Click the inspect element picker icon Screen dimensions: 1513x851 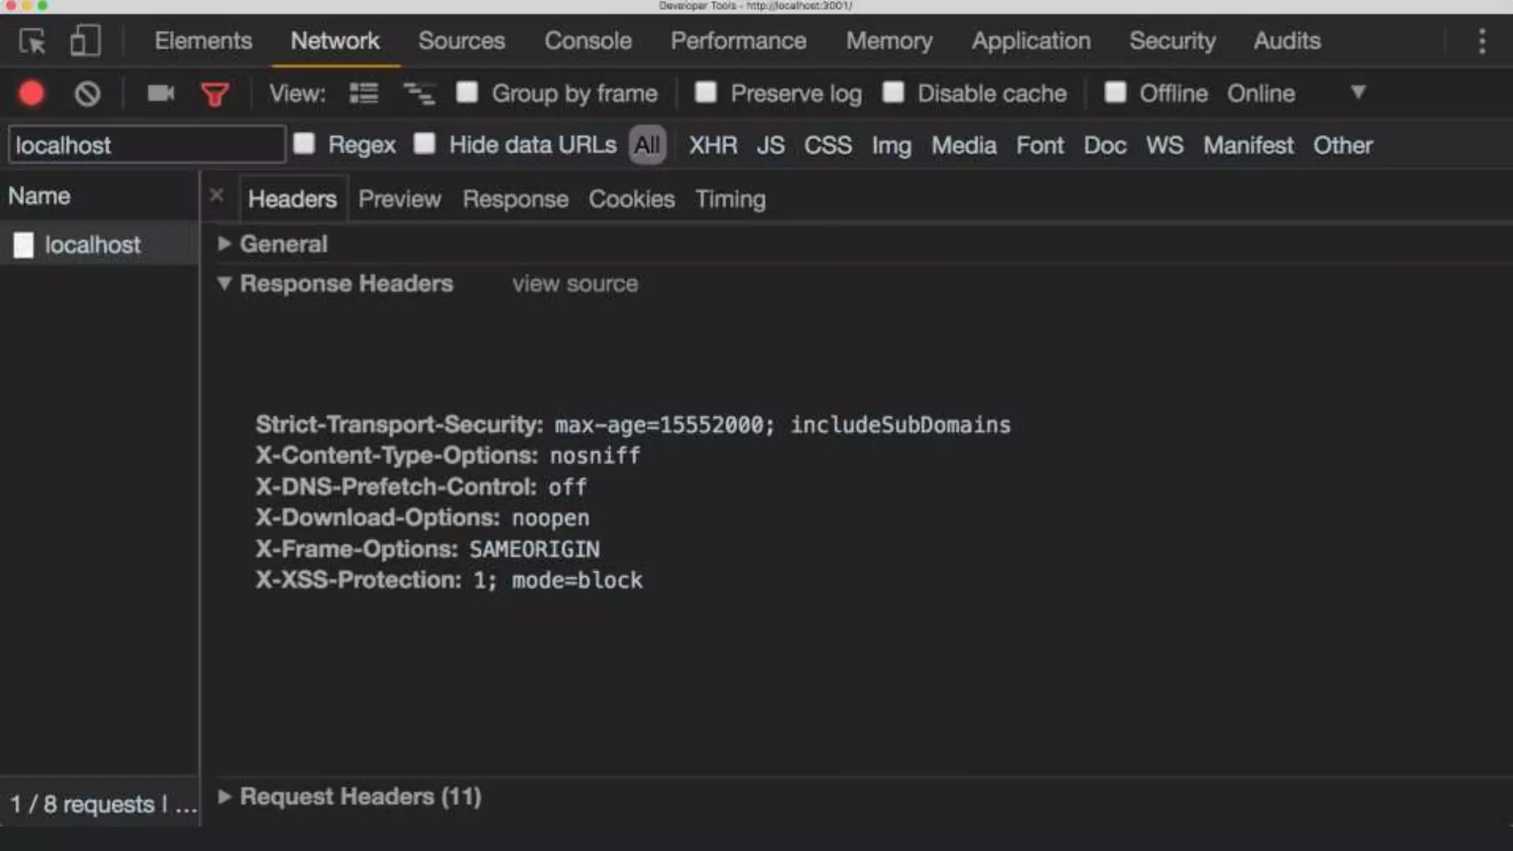[x=33, y=41]
